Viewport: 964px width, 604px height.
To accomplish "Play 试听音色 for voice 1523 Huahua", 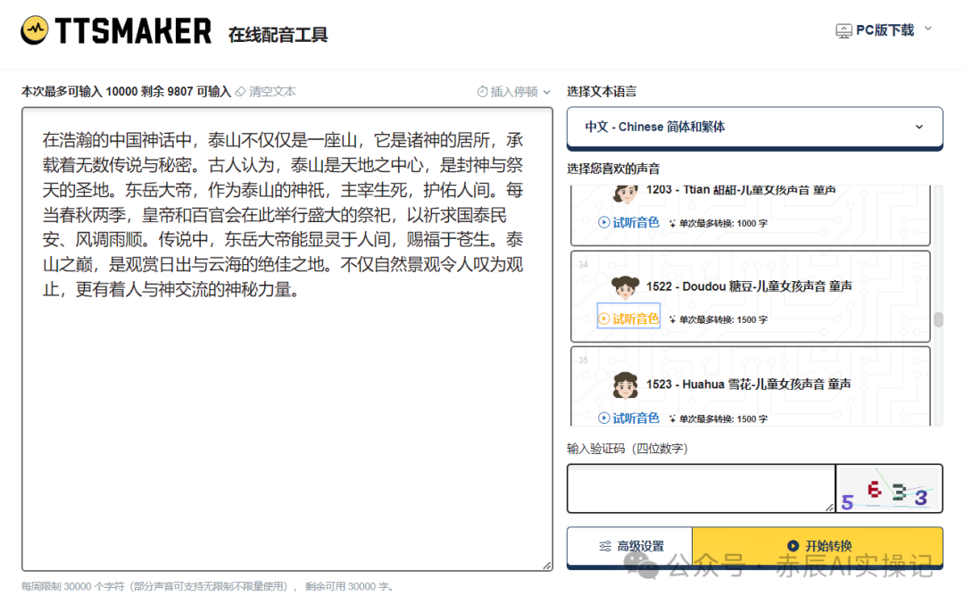I will pyautogui.click(x=628, y=418).
